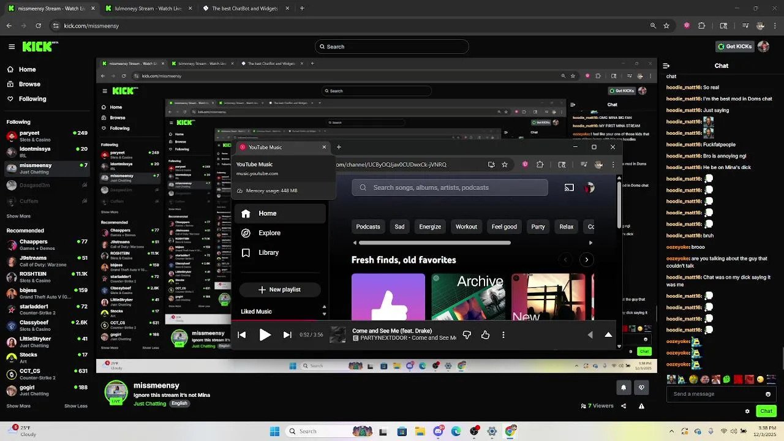Bookmark this page with the star icon

[666, 26]
